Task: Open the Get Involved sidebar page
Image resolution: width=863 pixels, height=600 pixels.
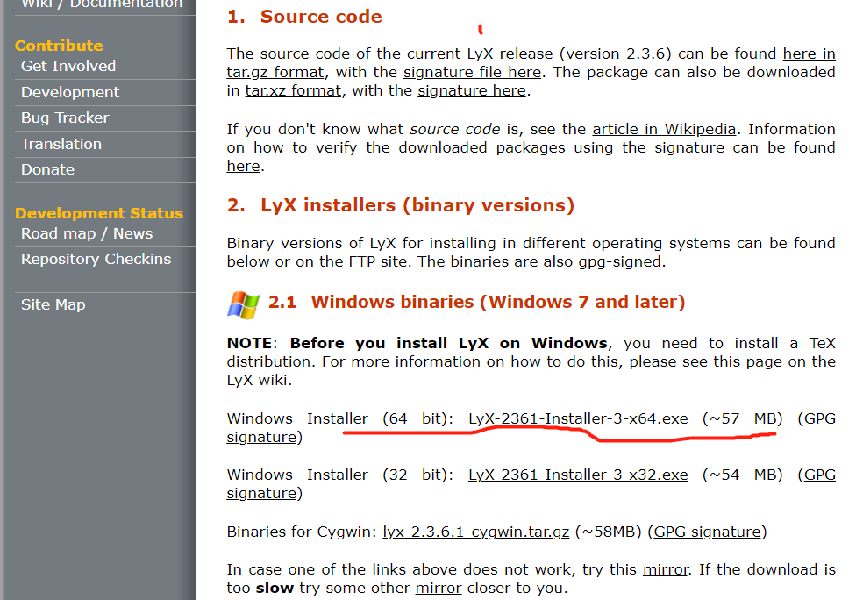Action: (68, 66)
